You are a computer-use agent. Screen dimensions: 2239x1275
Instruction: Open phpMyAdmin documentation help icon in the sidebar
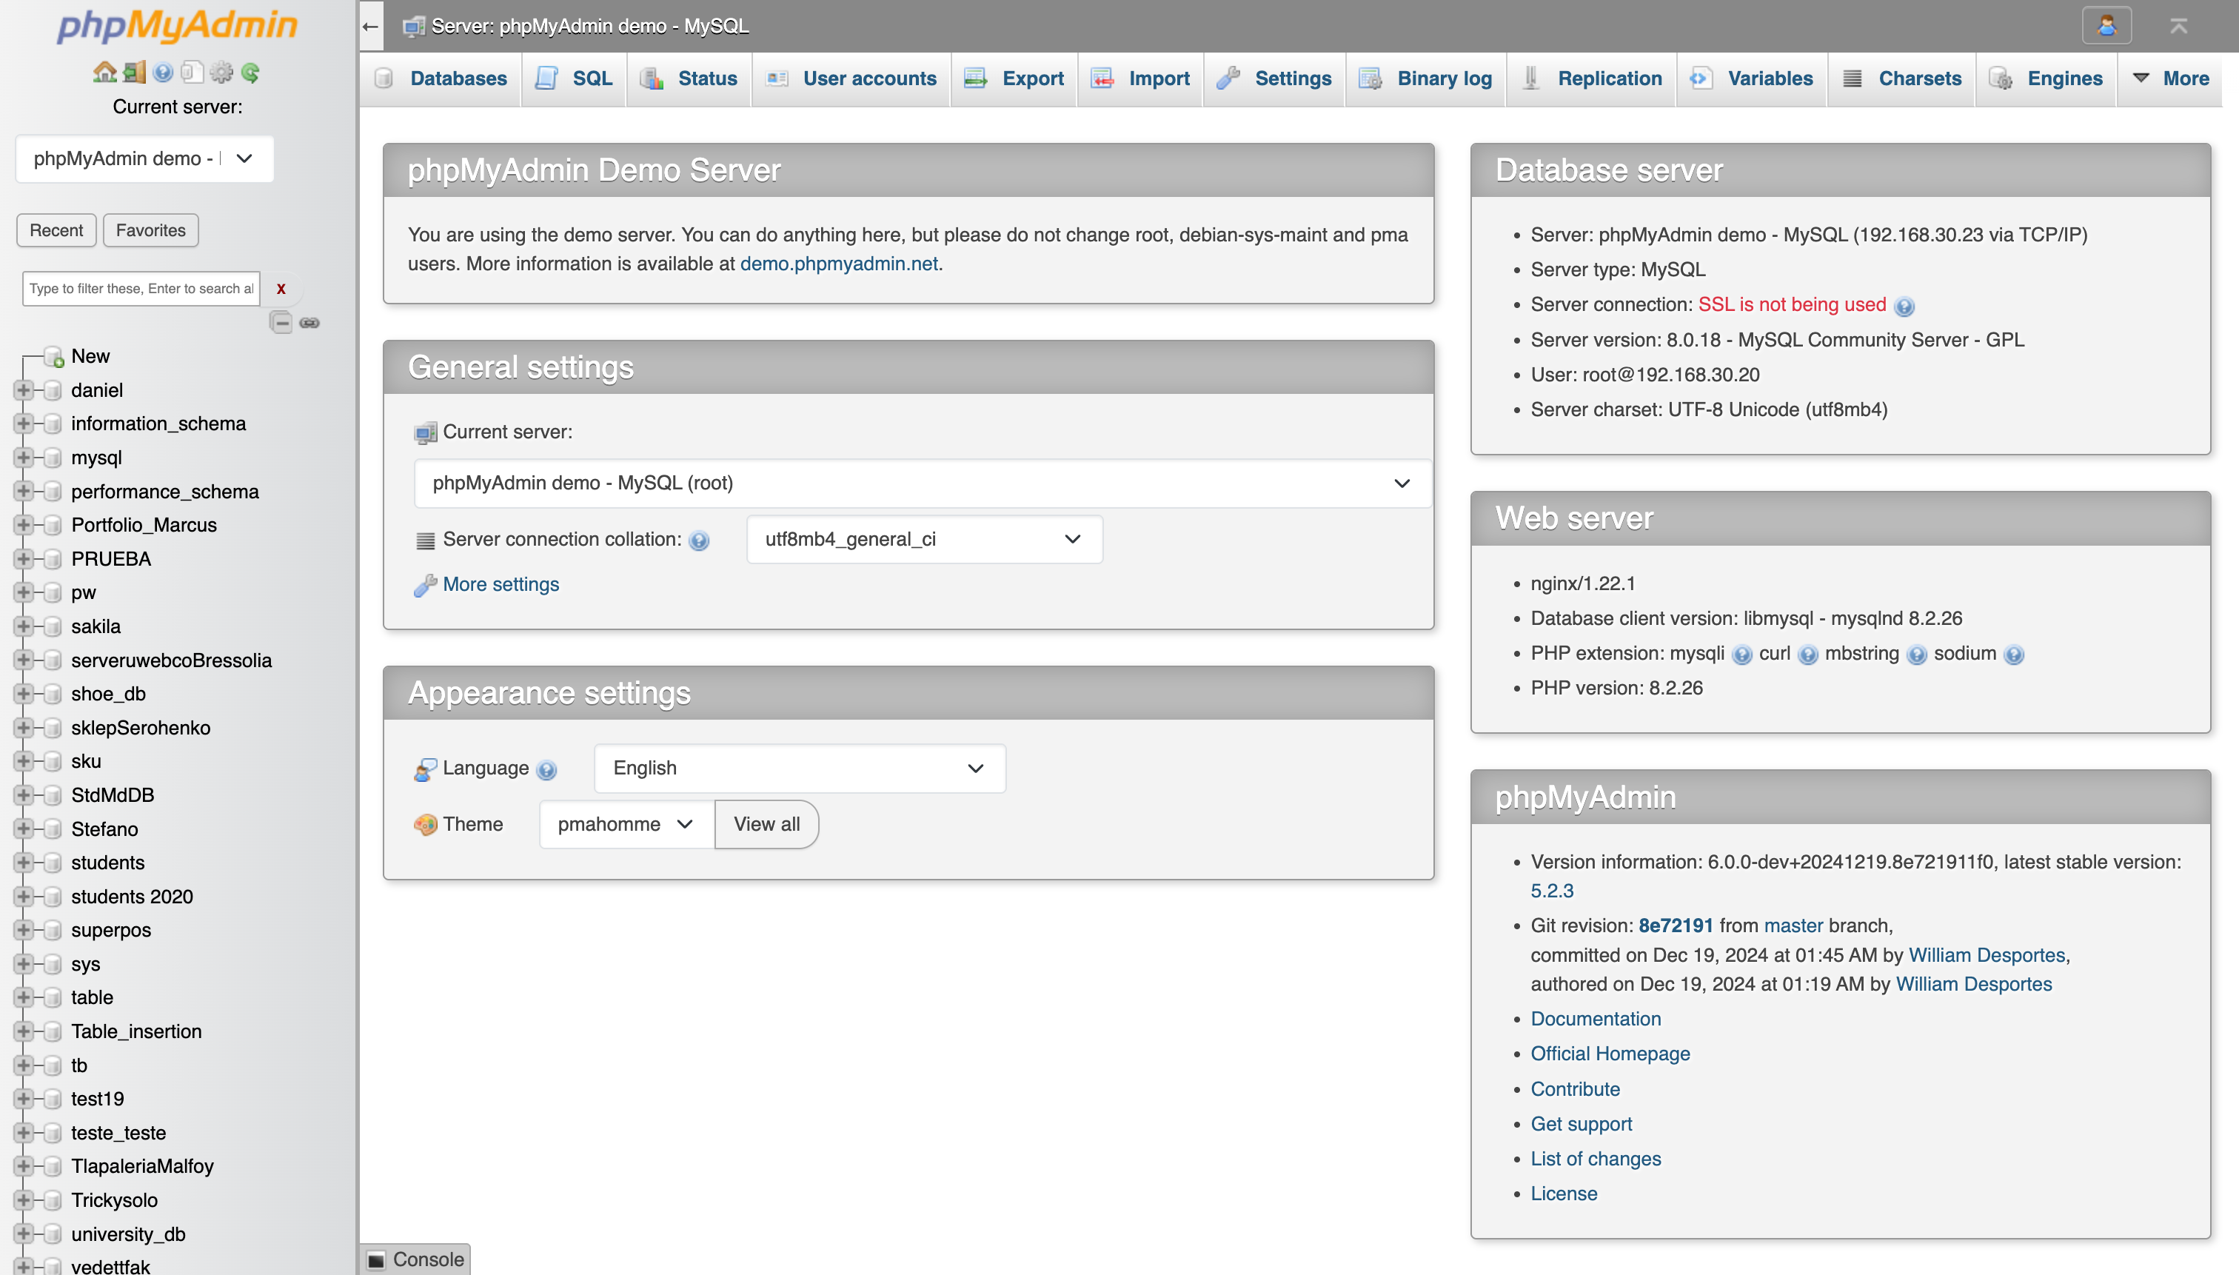(x=163, y=72)
